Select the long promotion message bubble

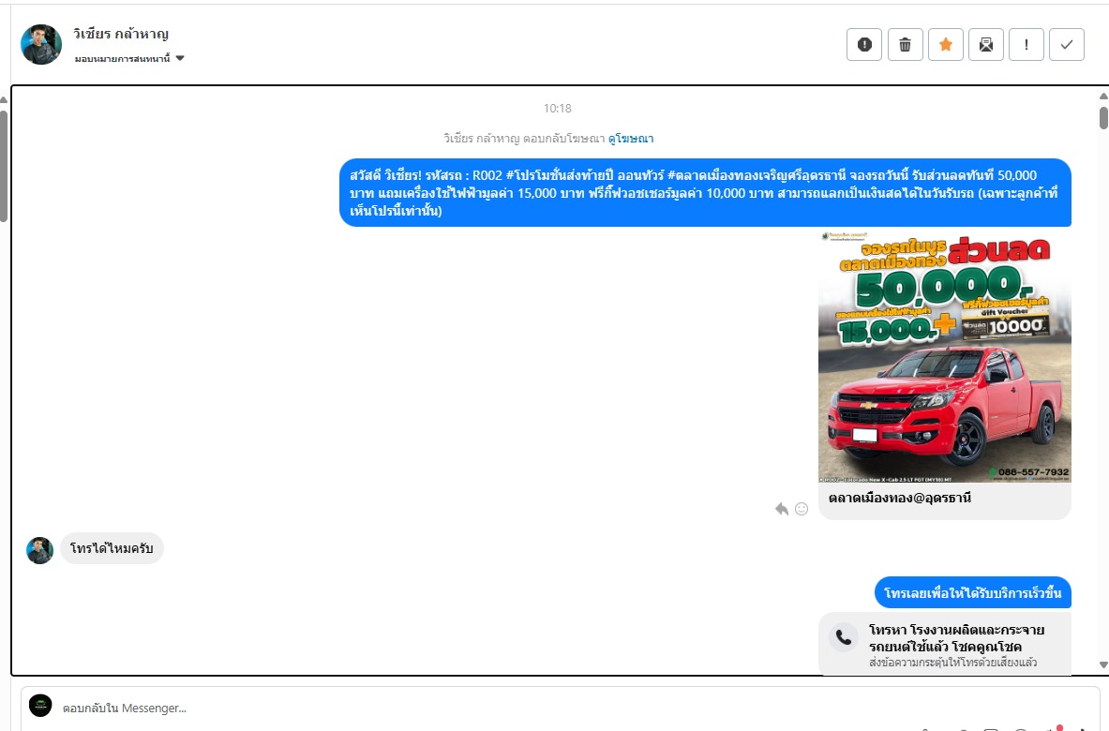(x=705, y=192)
